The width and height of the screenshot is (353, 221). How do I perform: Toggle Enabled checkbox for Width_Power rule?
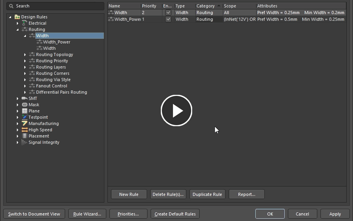(168, 19)
